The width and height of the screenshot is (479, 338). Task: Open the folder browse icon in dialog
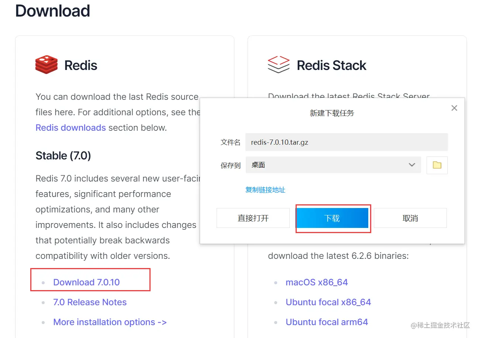(437, 165)
